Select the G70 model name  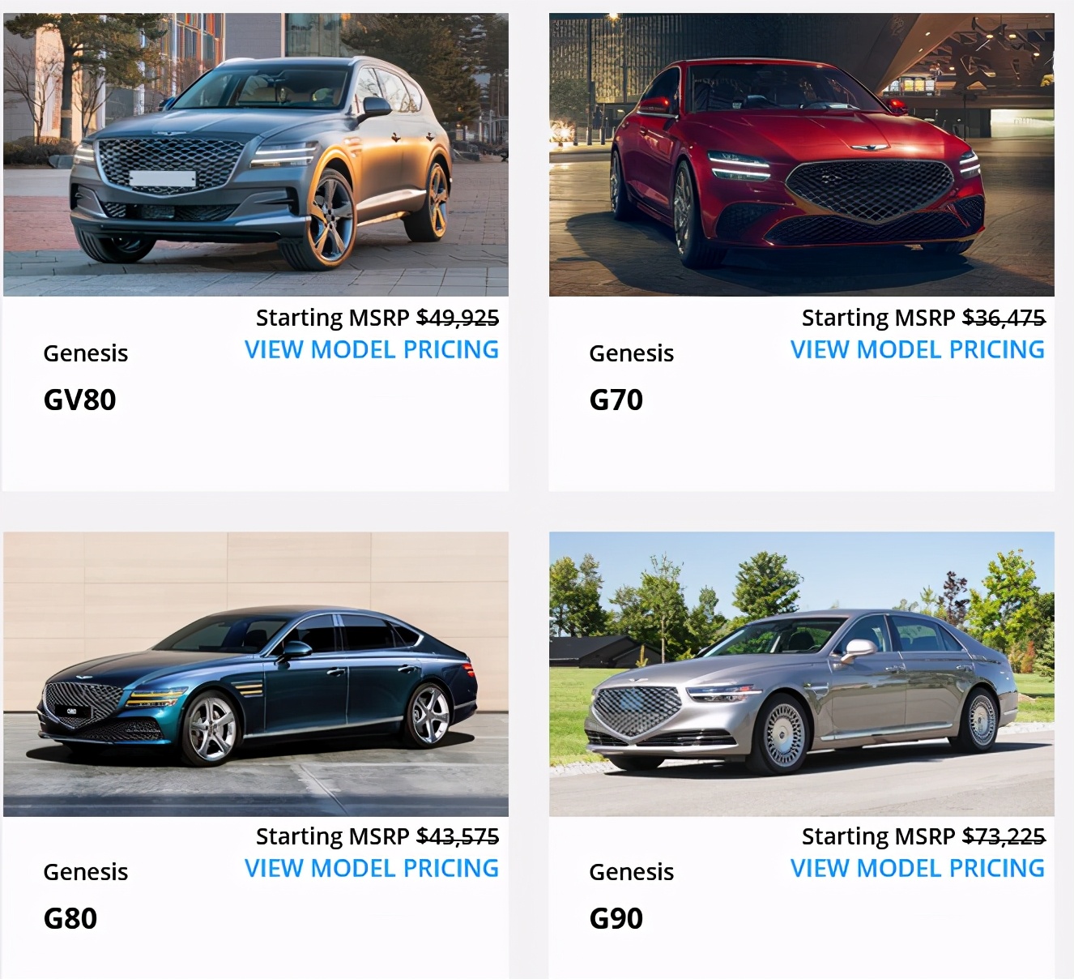click(x=616, y=400)
